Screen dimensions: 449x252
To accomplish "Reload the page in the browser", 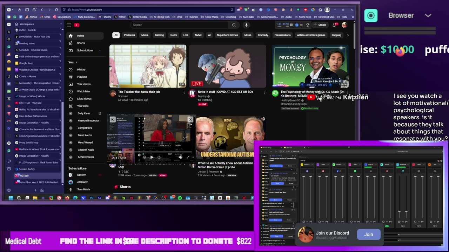I will 57,10.
